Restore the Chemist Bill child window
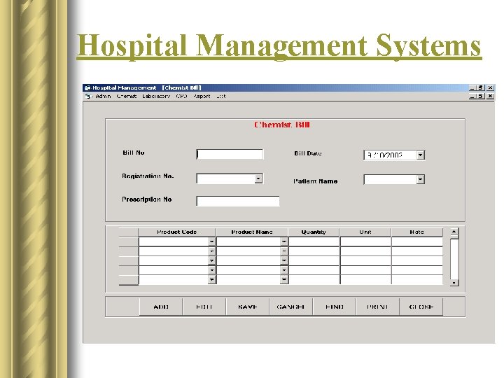The width and height of the screenshot is (504, 378). [480, 96]
